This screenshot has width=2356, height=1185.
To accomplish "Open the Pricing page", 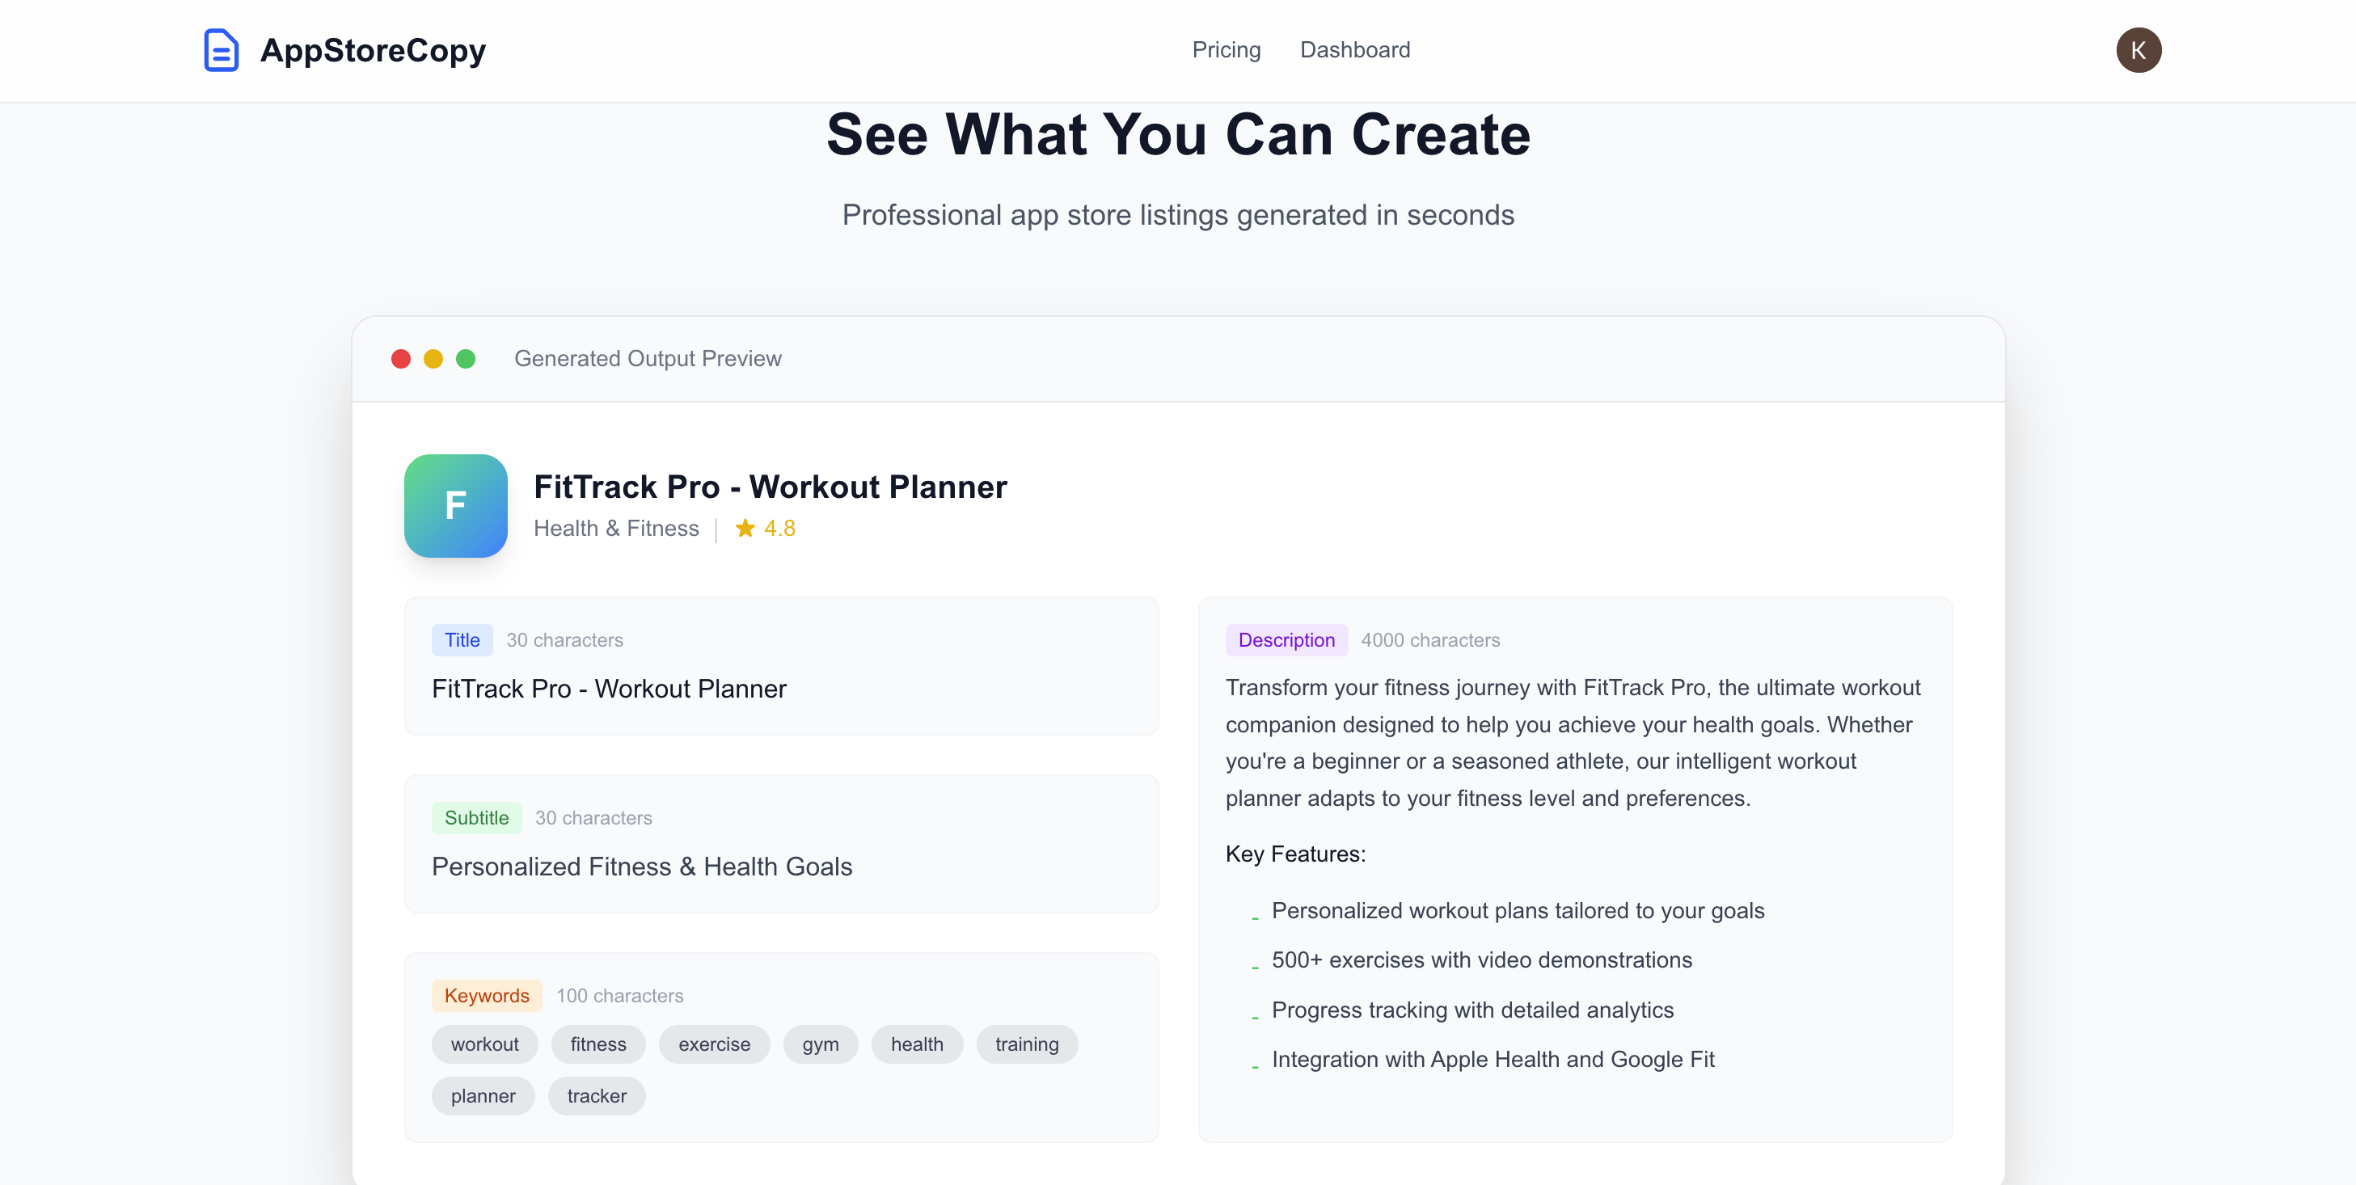I will tap(1226, 50).
